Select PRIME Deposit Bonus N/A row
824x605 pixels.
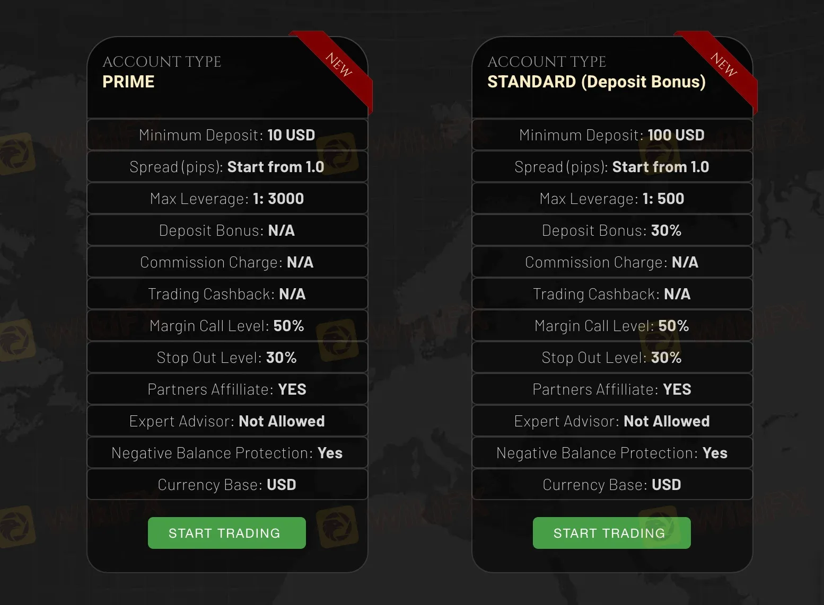227,230
